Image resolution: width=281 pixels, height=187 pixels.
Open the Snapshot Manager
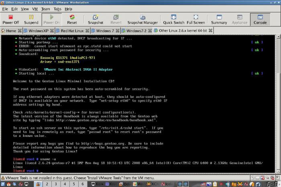click(143, 19)
